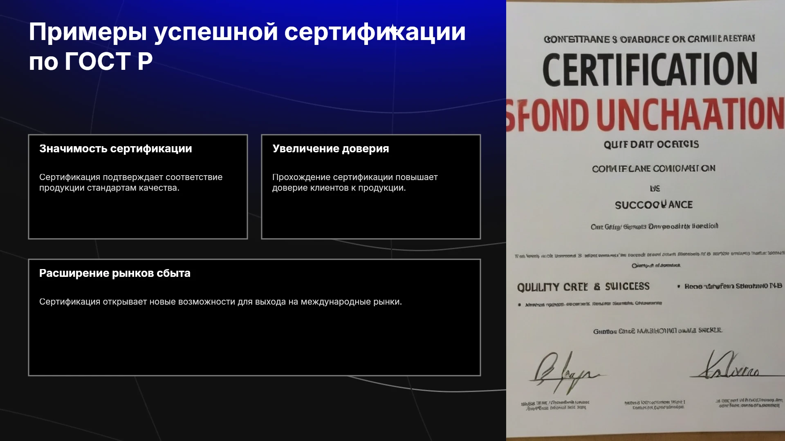Click the red stamped text on certificate
This screenshot has height=441, width=785.
click(x=646, y=115)
